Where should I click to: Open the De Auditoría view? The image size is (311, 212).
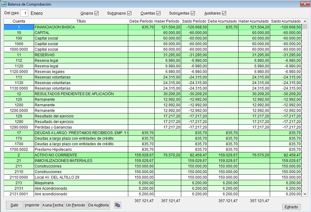99,205
